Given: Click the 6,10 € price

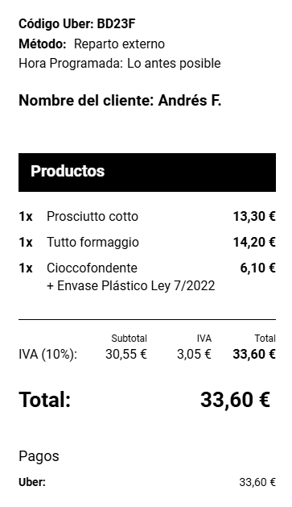Looking at the screenshot, I should point(257,268).
